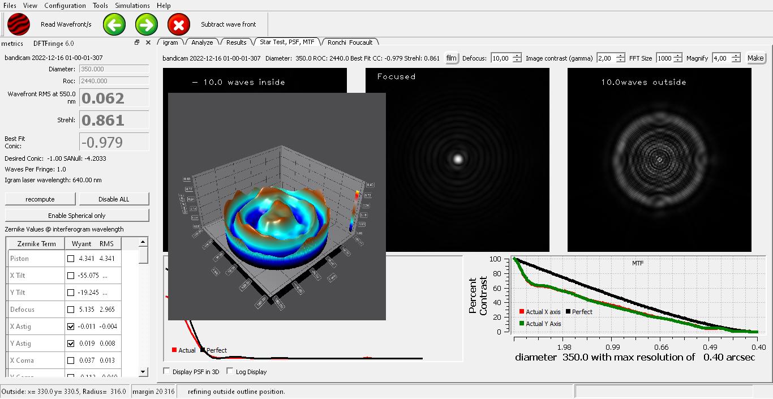Adjust the Defocus spin box arrows
The height and width of the screenshot is (399, 773).
[x=517, y=58]
